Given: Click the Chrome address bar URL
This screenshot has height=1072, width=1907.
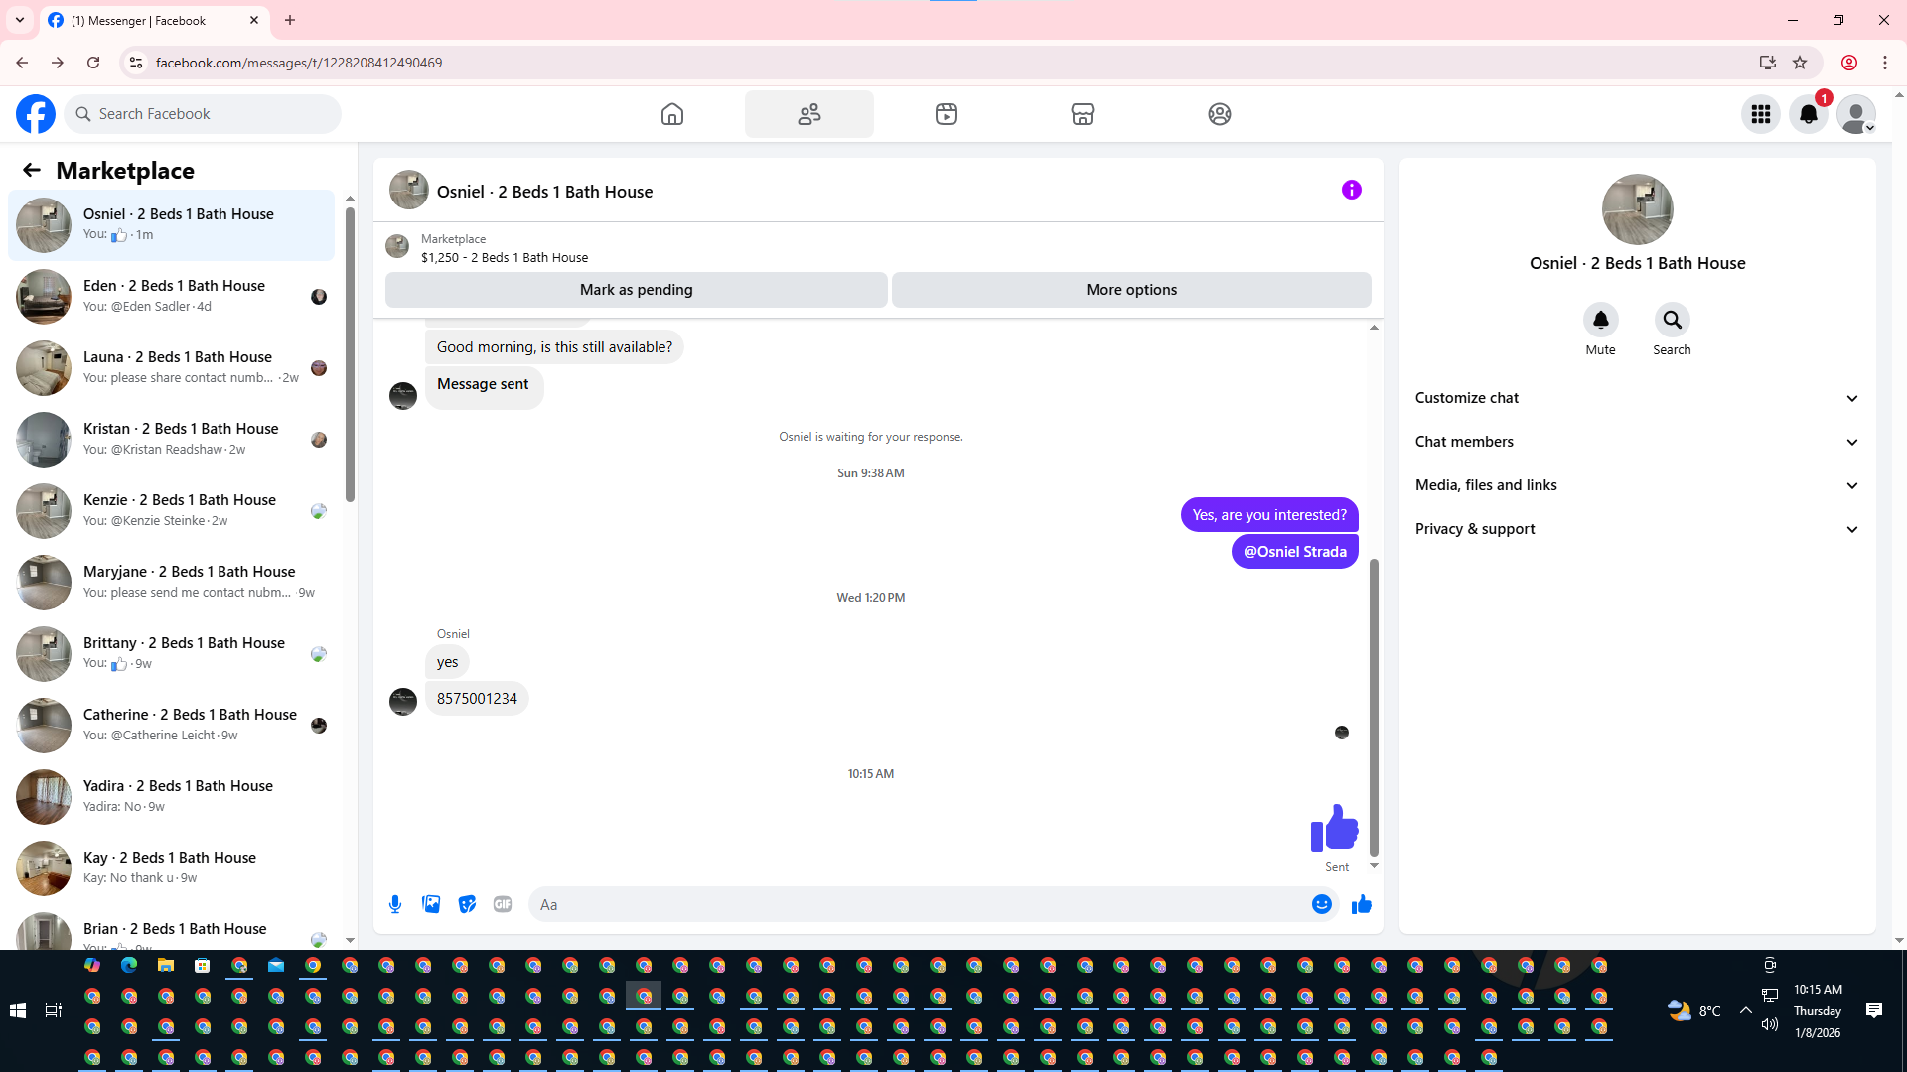Looking at the screenshot, I should tap(299, 63).
